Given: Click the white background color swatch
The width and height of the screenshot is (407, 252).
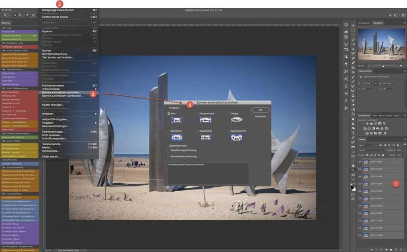Looking at the screenshot, I should coord(354,189).
